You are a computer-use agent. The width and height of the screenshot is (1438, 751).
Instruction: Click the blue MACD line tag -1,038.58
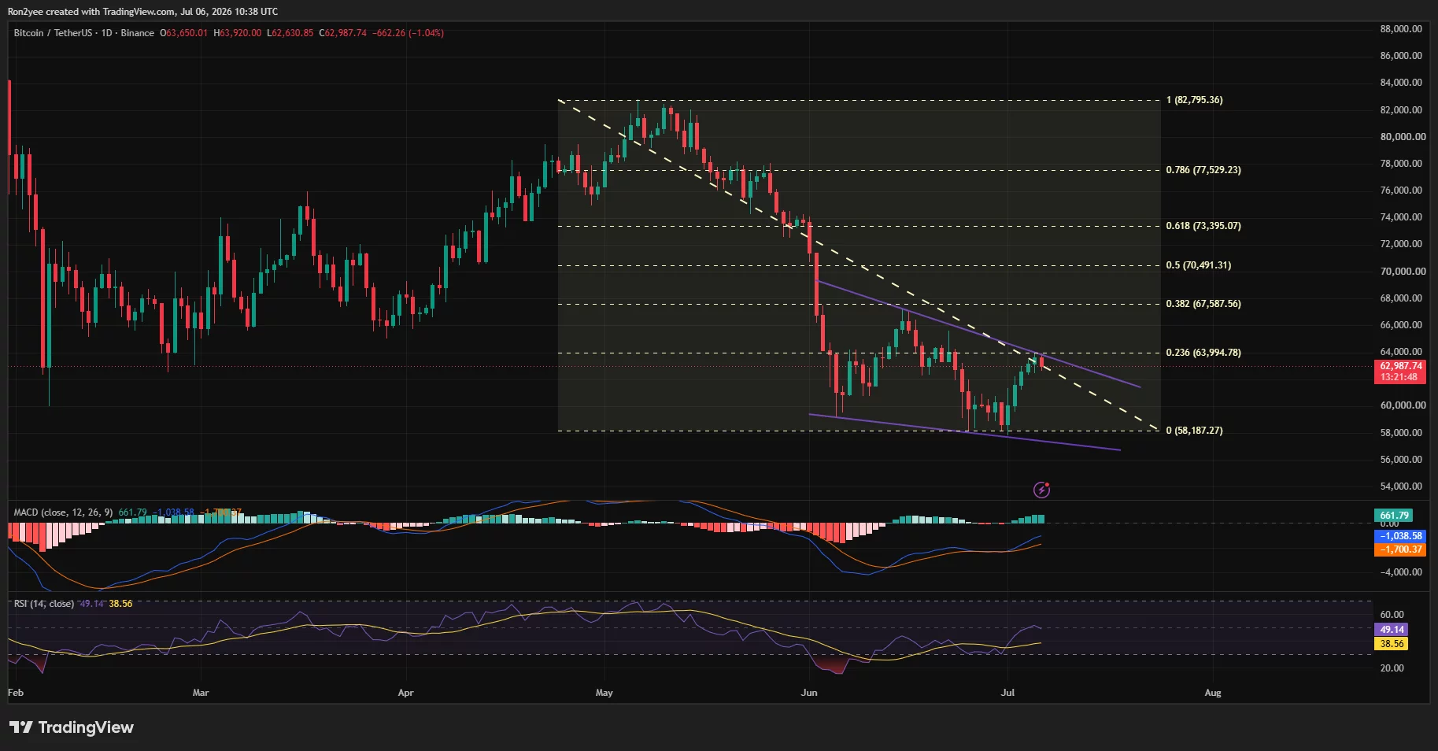1400,536
